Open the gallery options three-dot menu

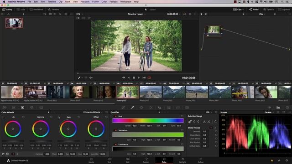71,14
